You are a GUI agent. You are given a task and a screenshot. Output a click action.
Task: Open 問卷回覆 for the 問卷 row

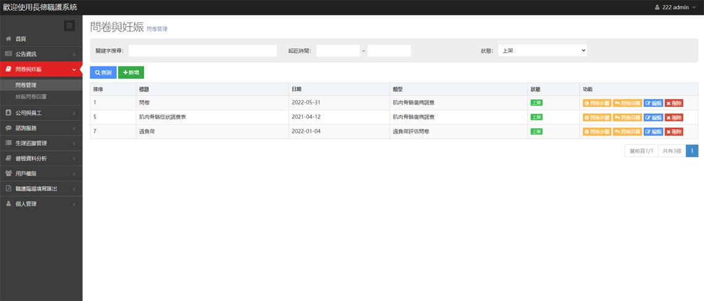628,103
